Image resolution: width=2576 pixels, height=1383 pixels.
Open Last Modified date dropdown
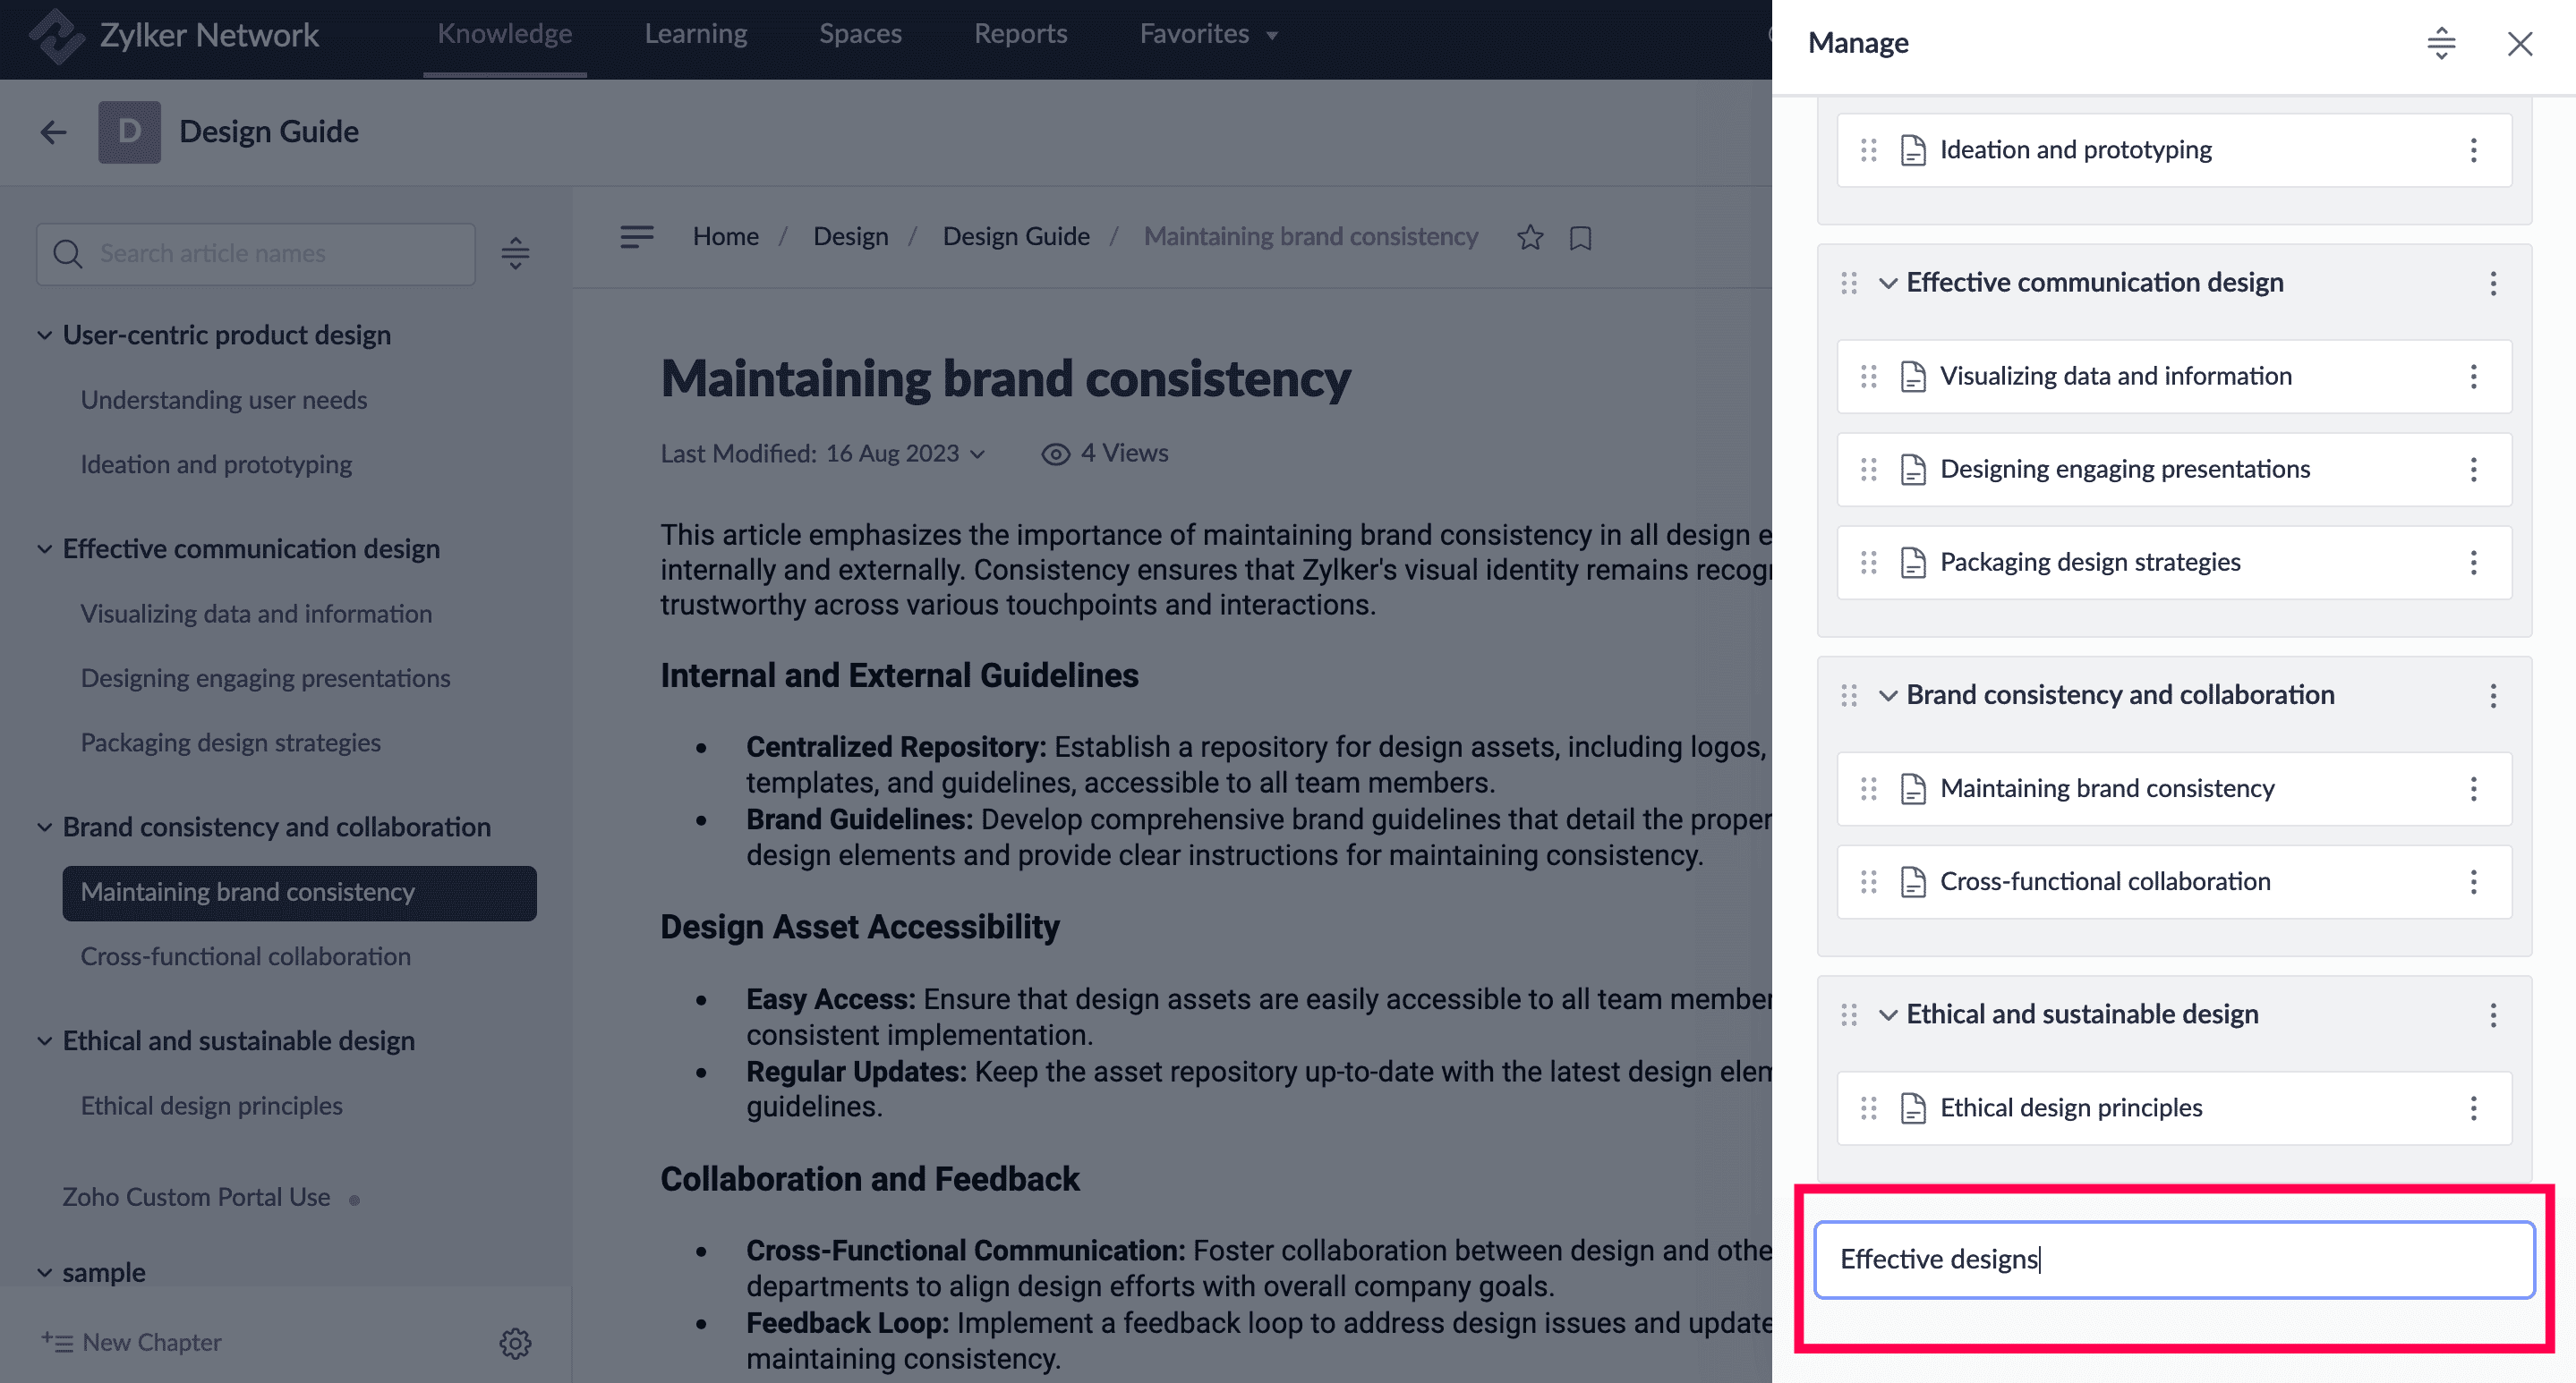[977, 454]
